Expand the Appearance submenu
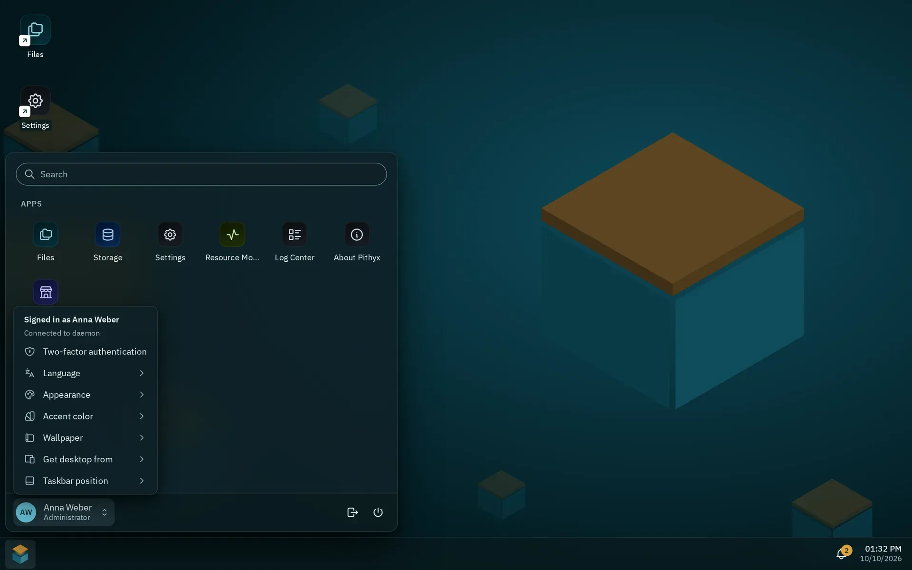This screenshot has height=570, width=912. tap(85, 395)
